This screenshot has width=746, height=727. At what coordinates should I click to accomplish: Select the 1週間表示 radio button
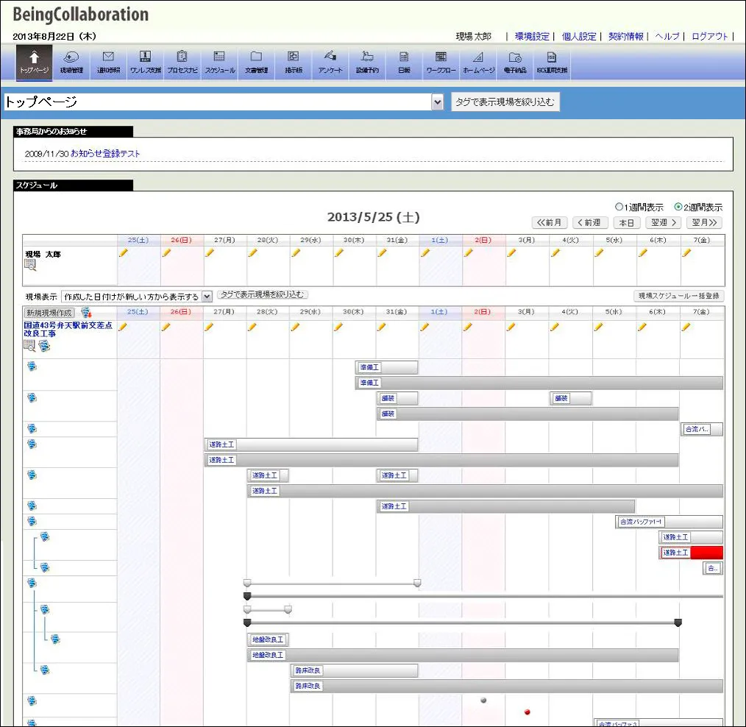click(619, 207)
